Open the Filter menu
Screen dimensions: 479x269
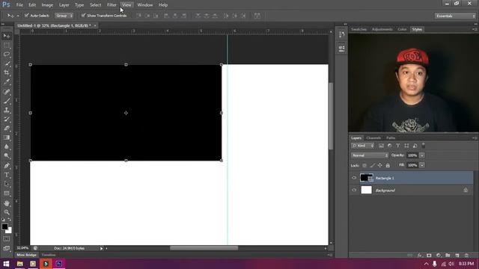point(112,5)
